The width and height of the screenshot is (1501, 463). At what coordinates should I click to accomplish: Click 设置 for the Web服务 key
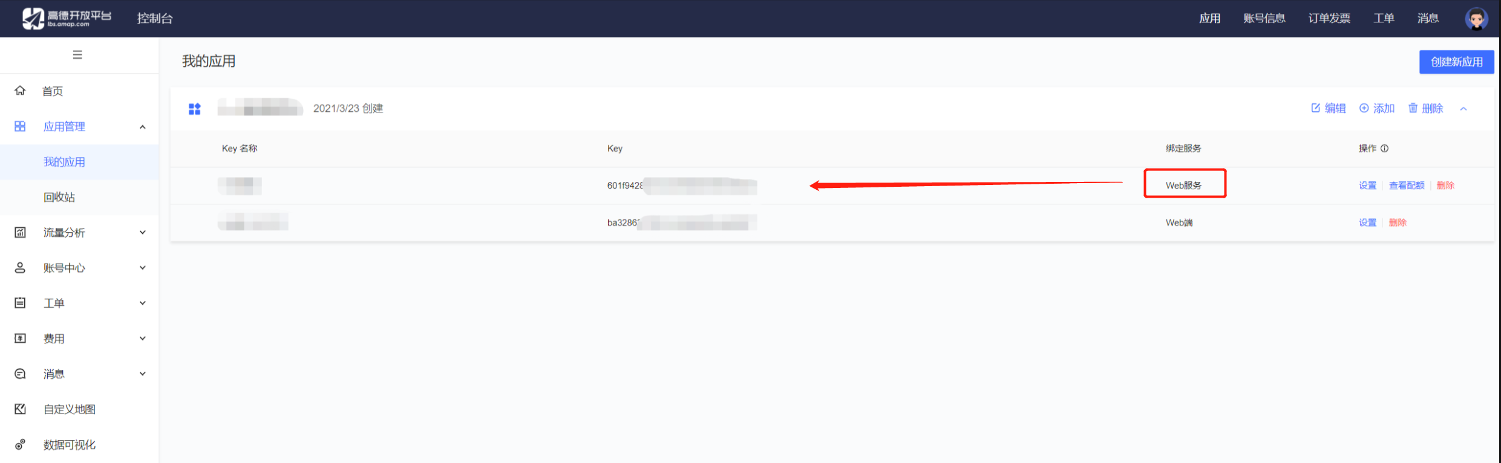(x=1367, y=186)
